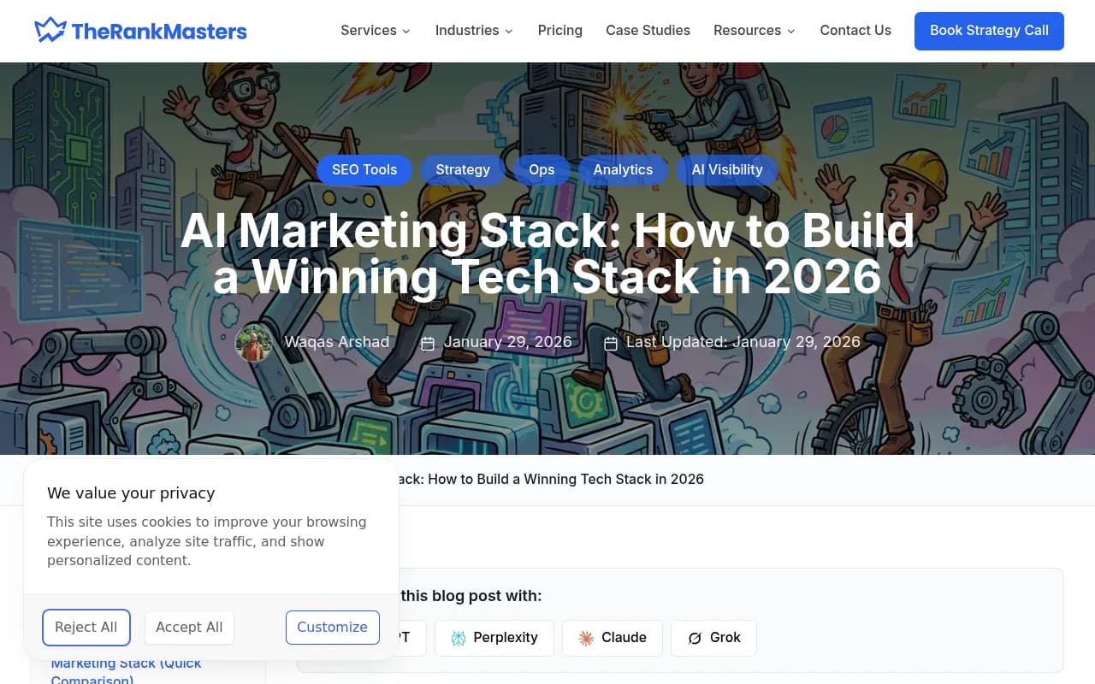Go to the Case Studies page
The width and height of the screenshot is (1095, 684).
pyautogui.click(x=648, y=30)
